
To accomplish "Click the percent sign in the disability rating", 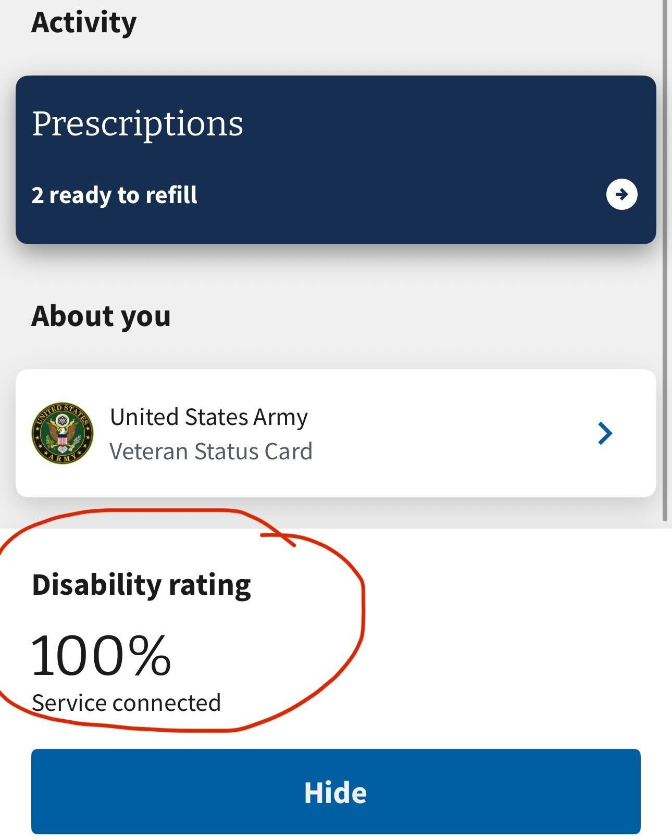I will click(x=150, y=655).
